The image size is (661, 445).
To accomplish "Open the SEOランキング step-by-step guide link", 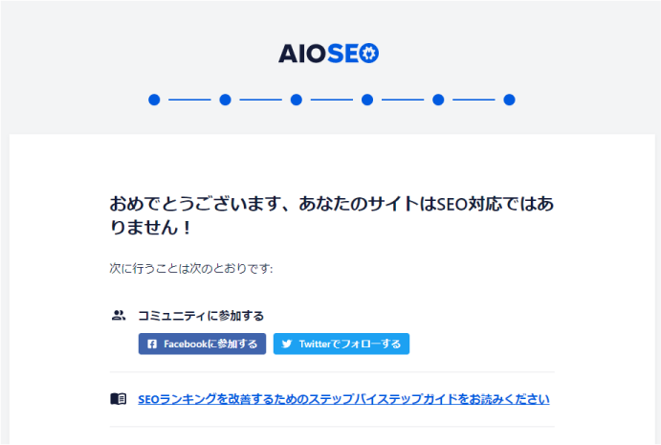I will [x=343, y=399].
